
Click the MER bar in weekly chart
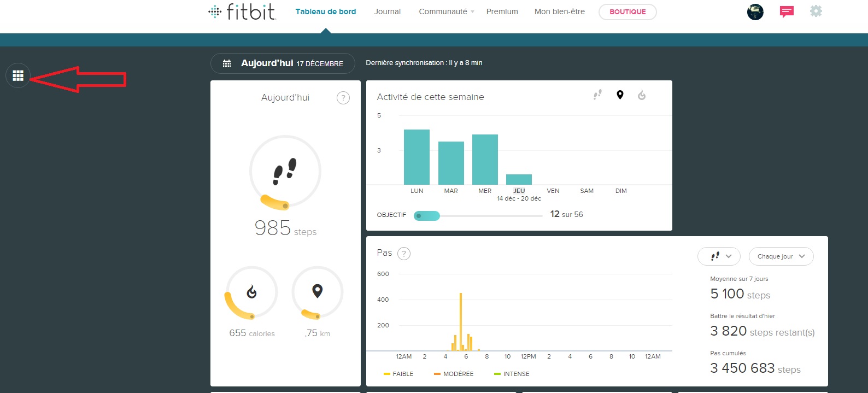click(485, 160)
